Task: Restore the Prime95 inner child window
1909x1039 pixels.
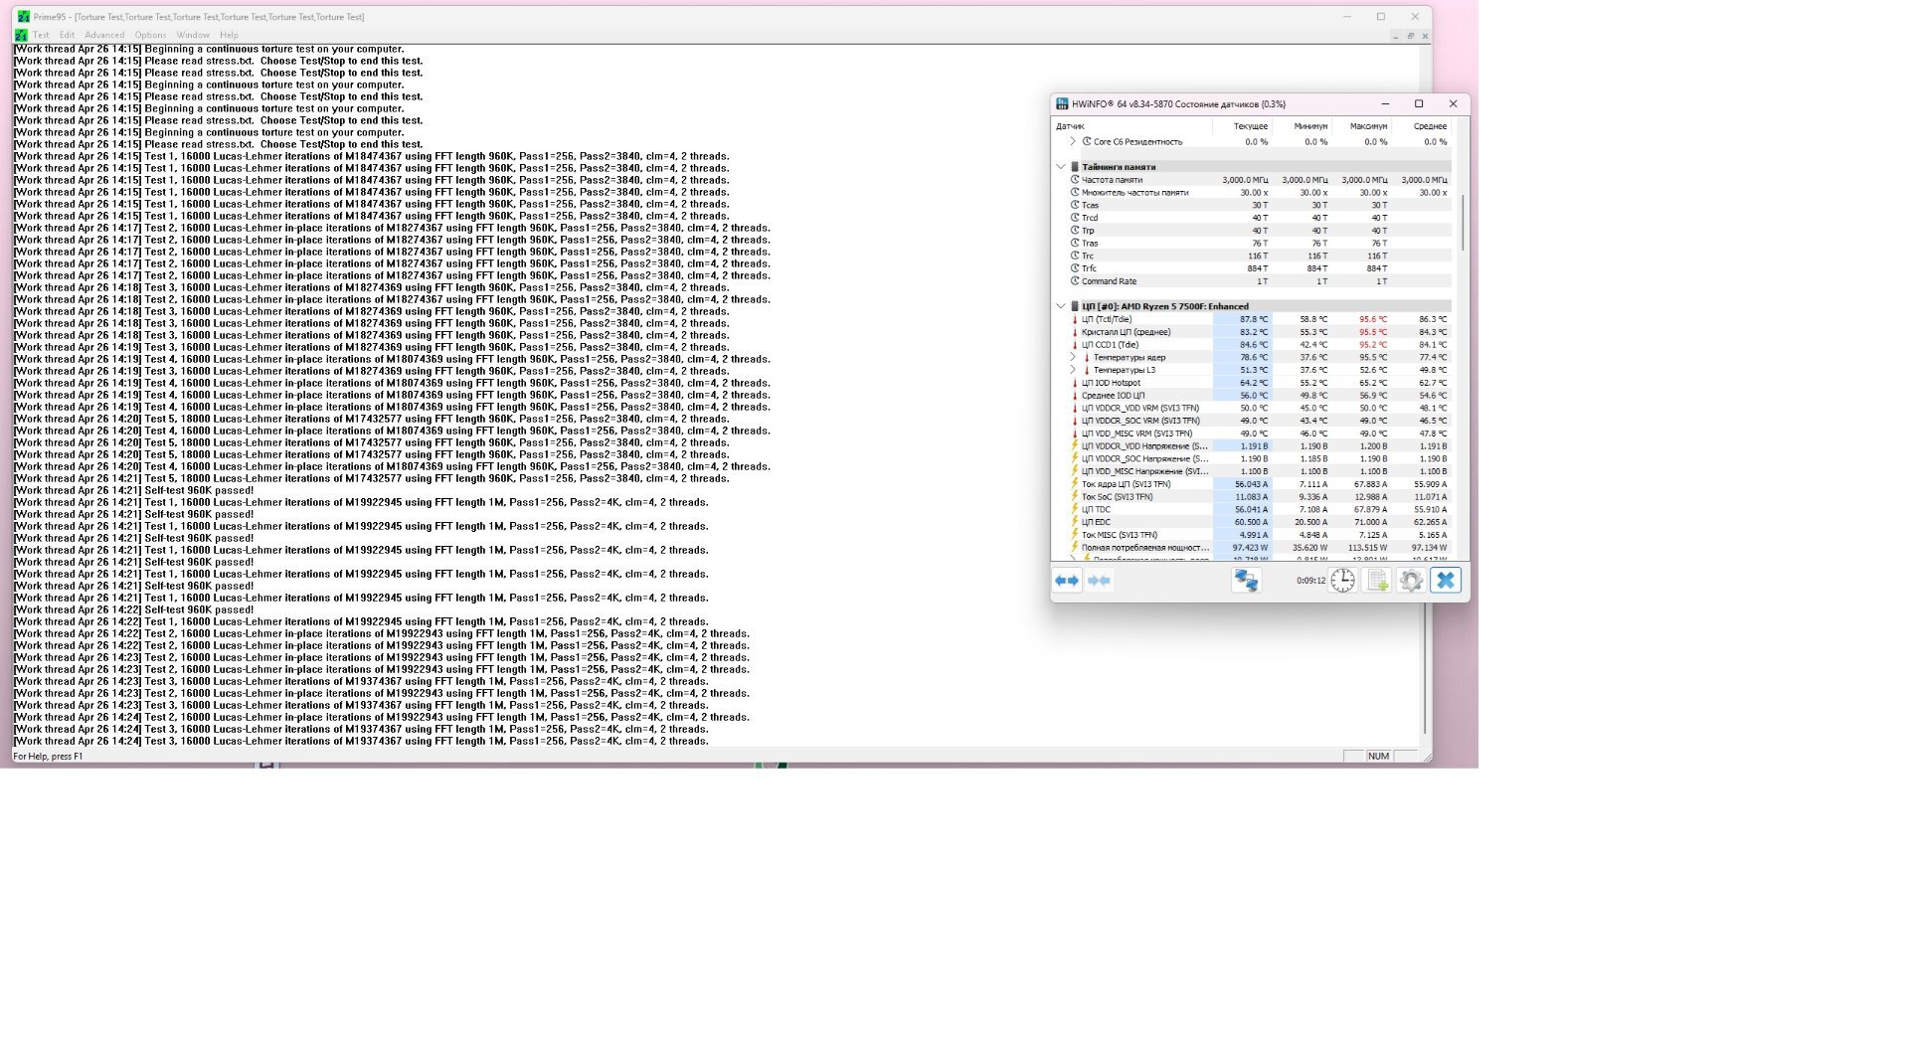Action: (x=1410, y=36)
